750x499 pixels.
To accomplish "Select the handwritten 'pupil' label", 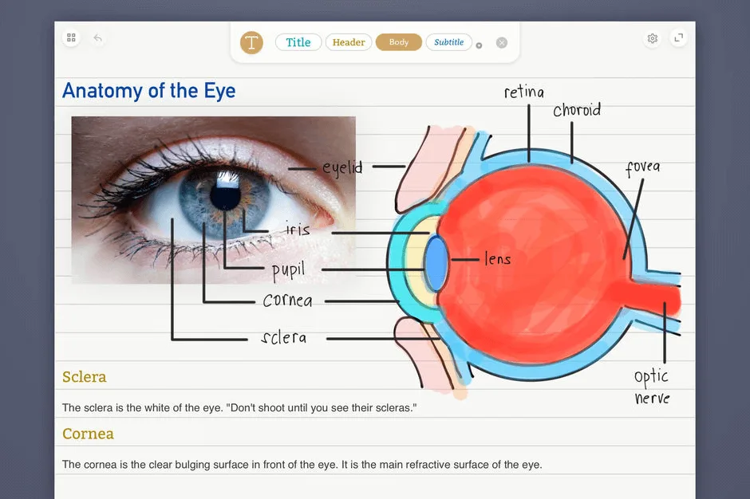I will [x=288, y=271].
